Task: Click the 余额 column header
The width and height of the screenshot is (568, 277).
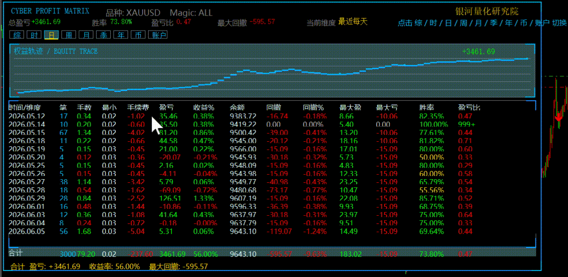Action: [237, 108]
